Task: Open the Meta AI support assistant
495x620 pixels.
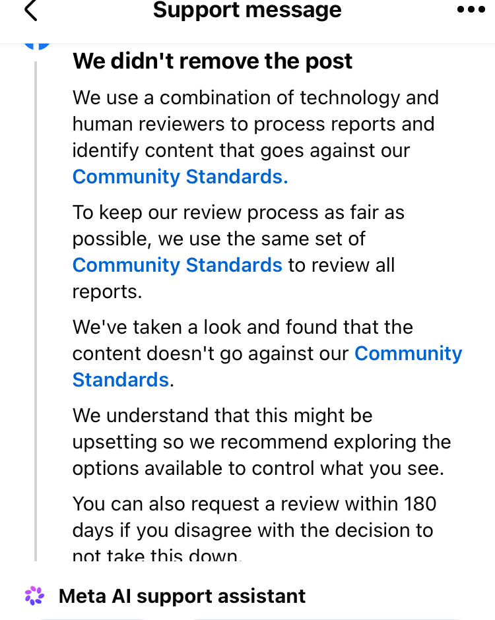Action: click(x=182, y=596)
